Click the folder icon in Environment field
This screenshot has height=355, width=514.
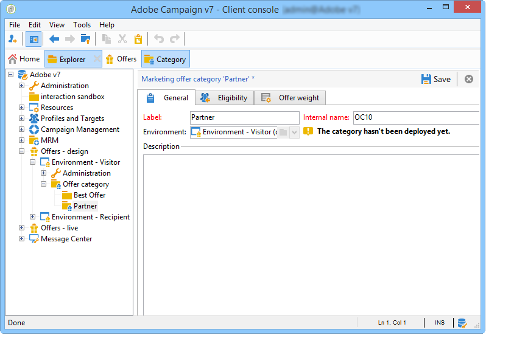click(283, 132)
